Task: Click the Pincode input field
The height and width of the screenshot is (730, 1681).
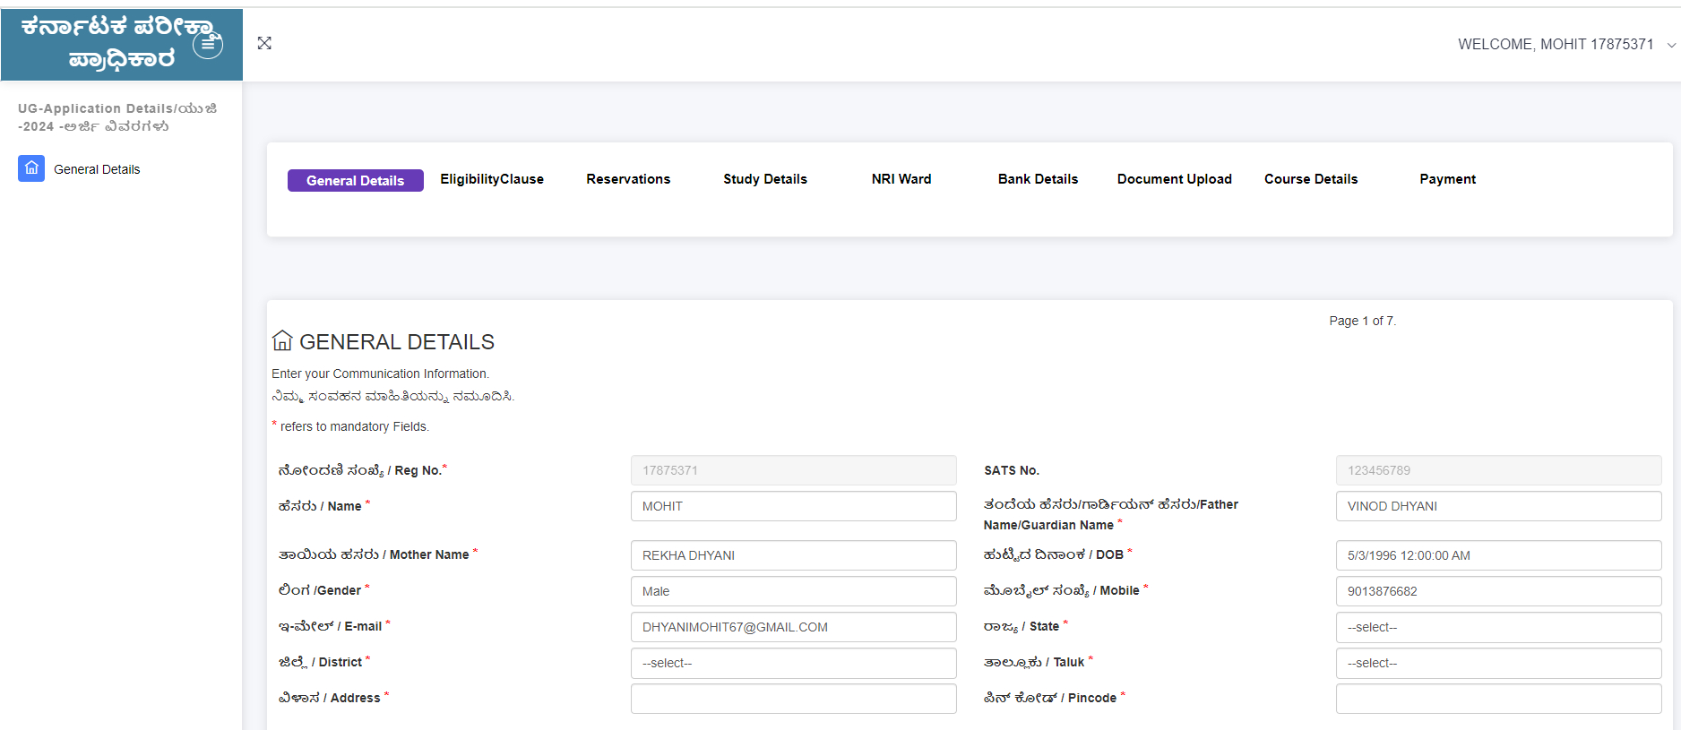Action: [x=1497, y=699]
